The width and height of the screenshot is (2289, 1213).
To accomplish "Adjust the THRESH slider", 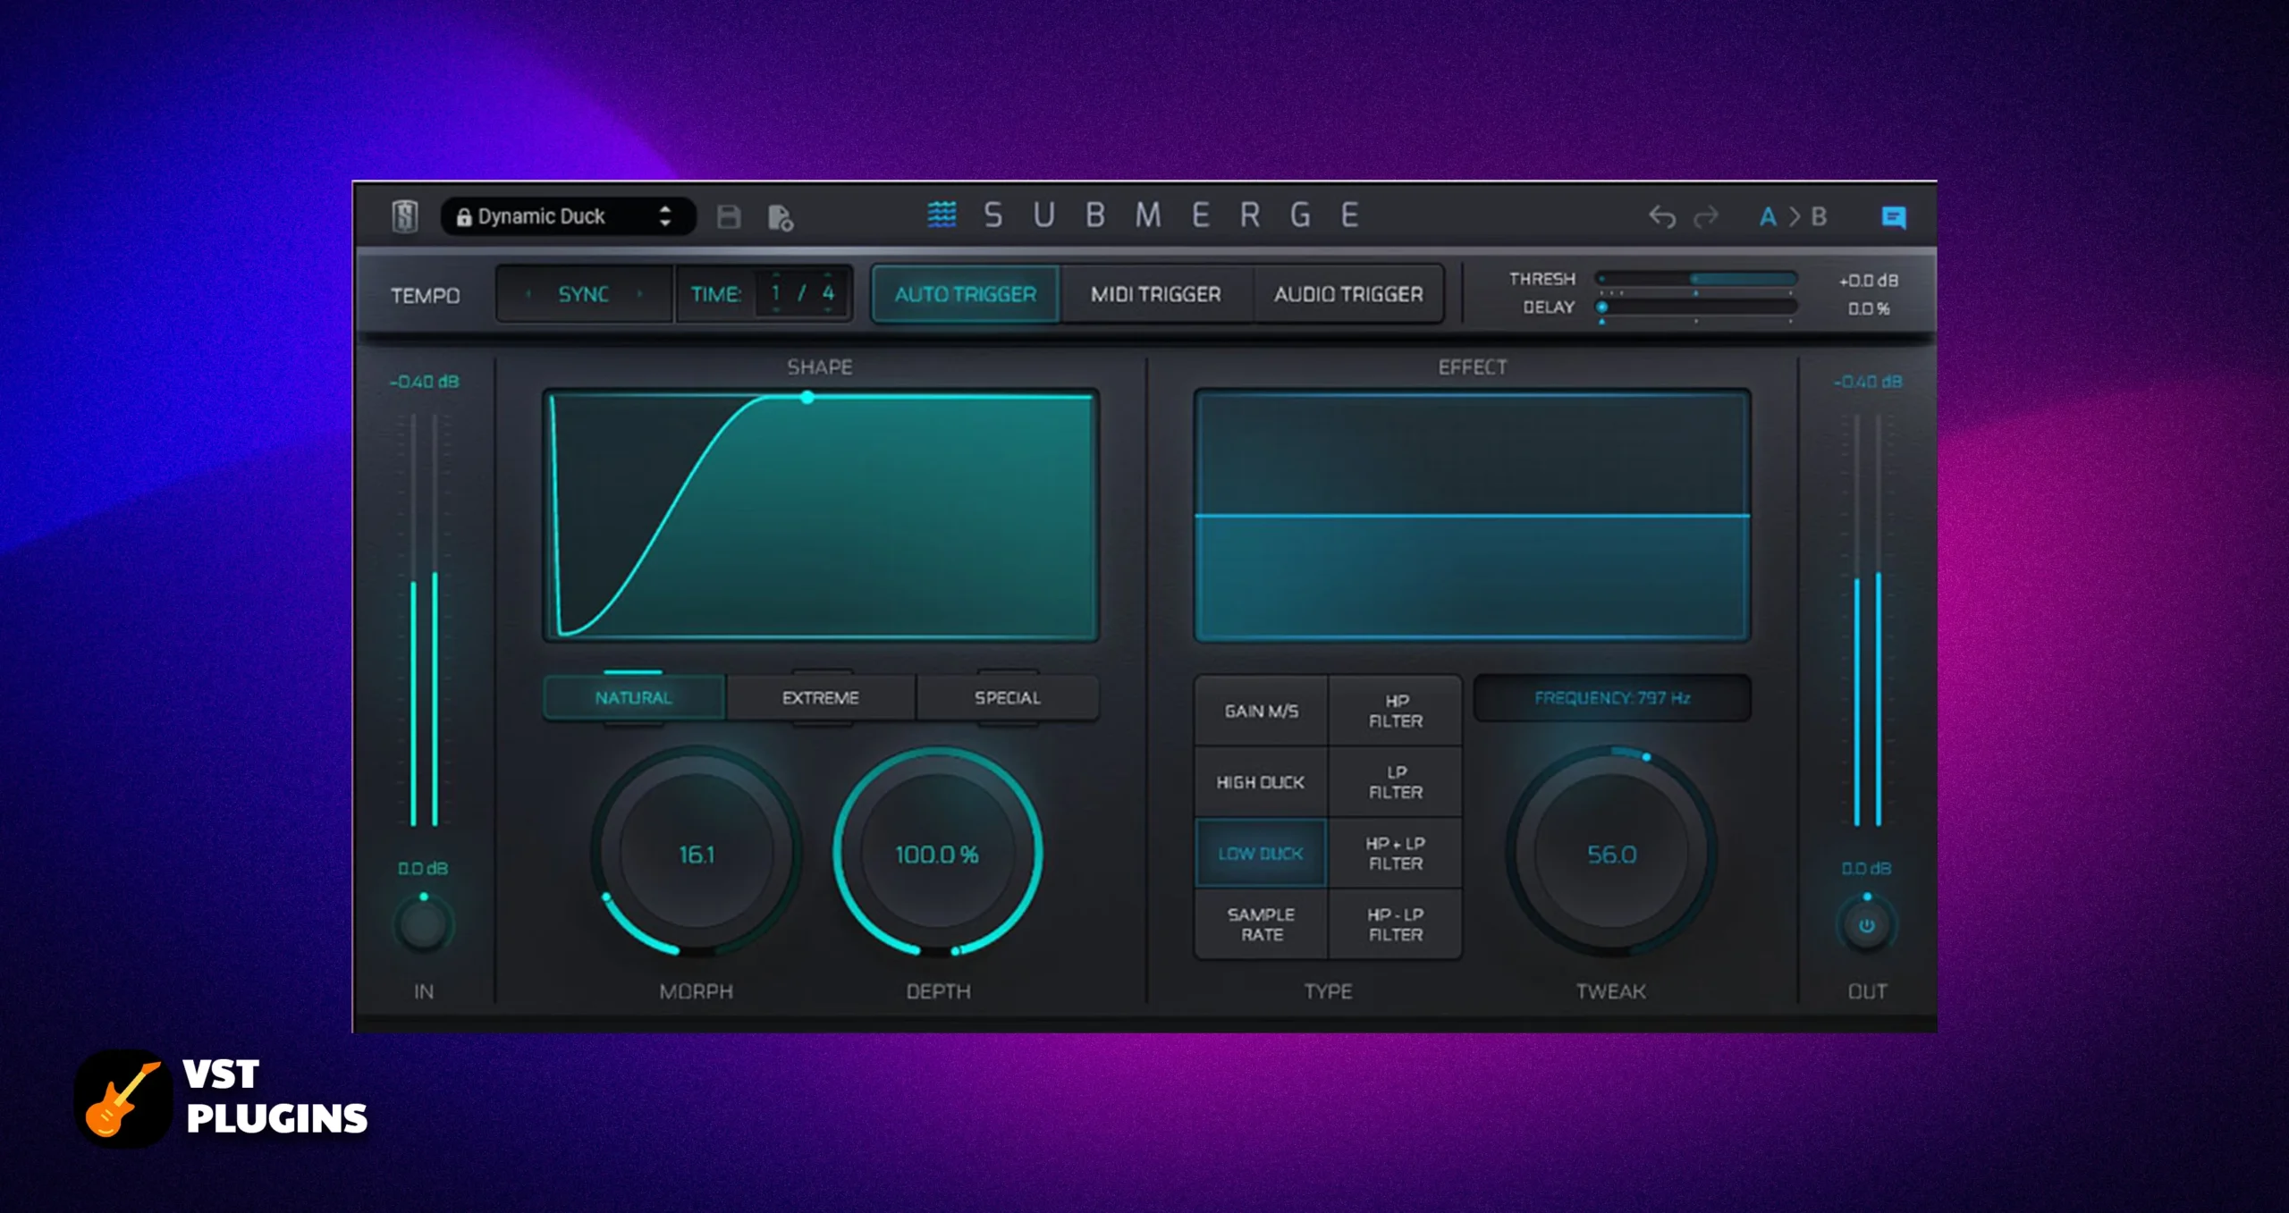I will click(x=1697, y=279).
